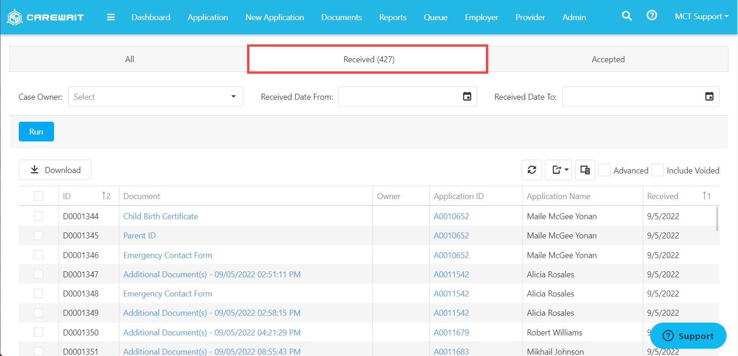738x356 pixels.
Task: Check the select-all header checkbox
Action: click(x=38, y=196)
